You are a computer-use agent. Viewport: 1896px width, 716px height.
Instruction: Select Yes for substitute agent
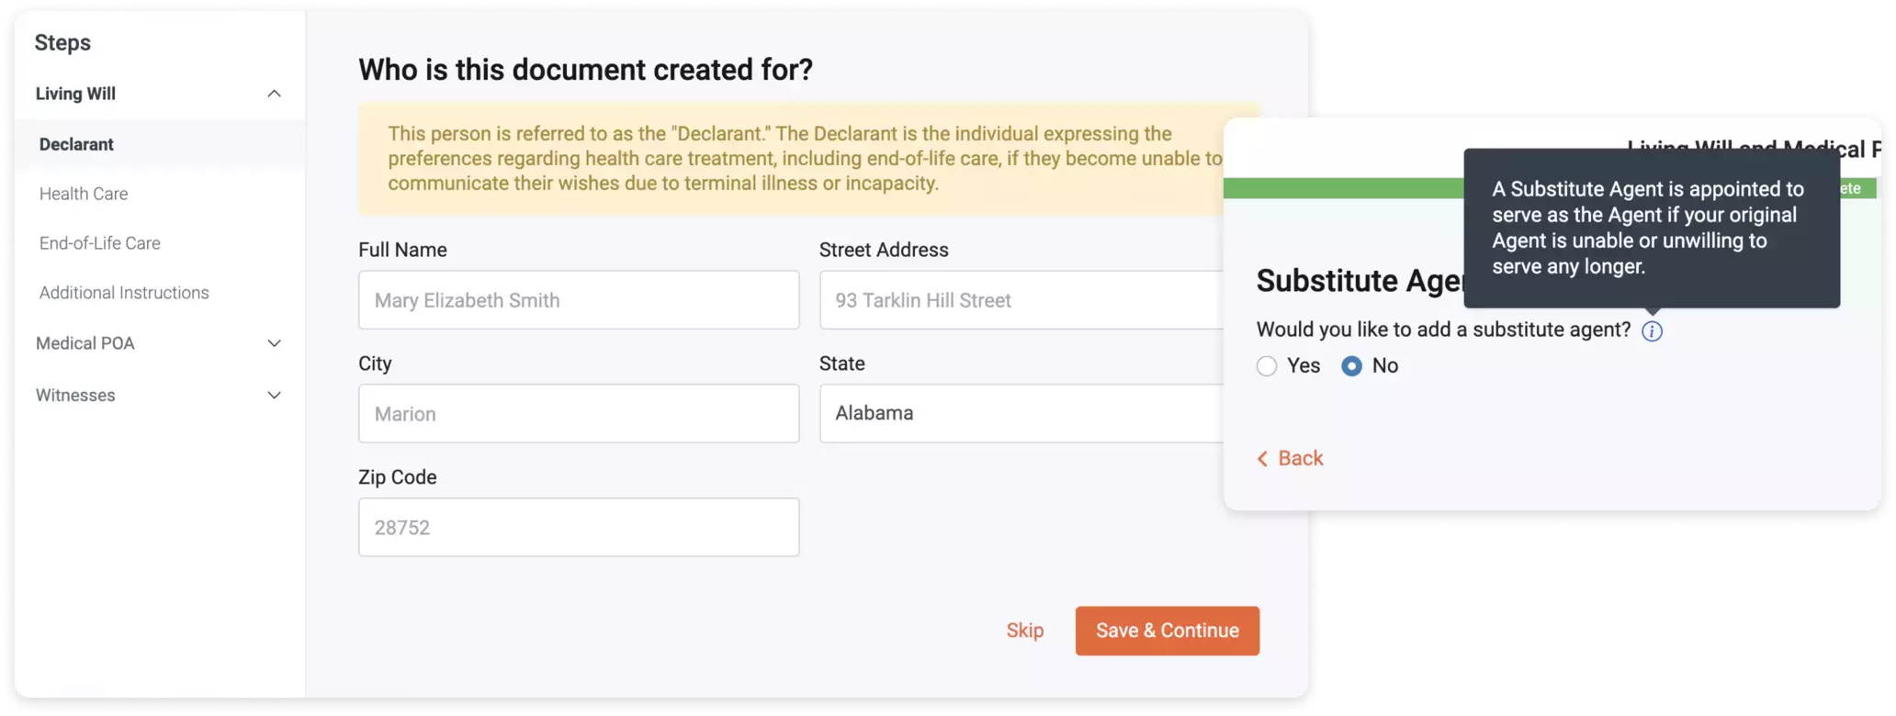[1267, 366]
